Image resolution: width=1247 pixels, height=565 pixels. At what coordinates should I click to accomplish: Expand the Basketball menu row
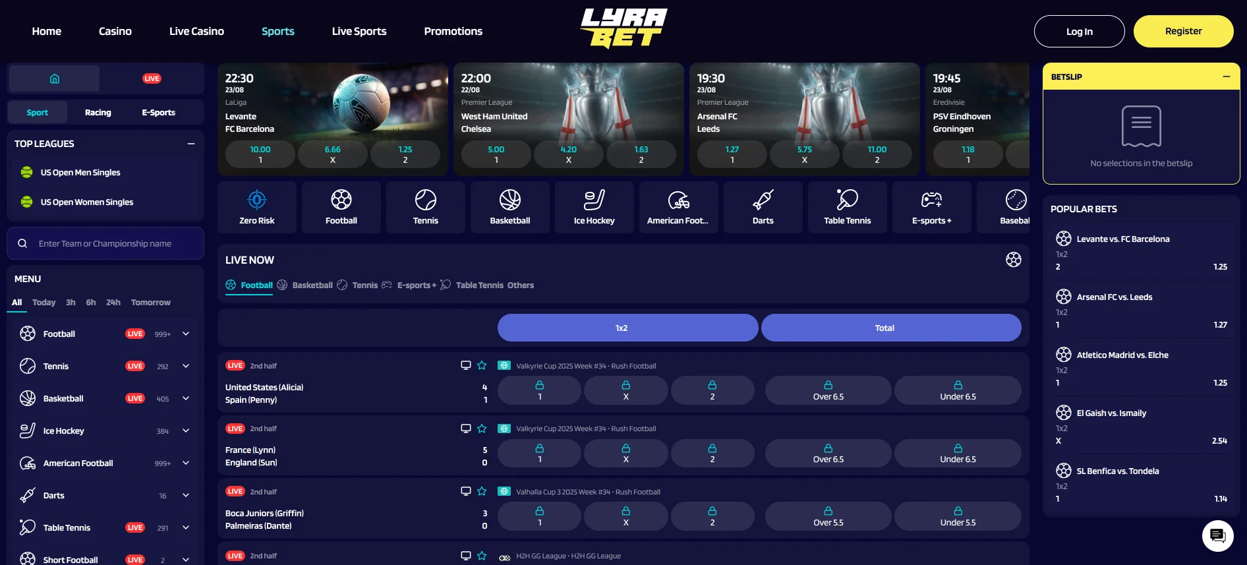coord(186,398)
